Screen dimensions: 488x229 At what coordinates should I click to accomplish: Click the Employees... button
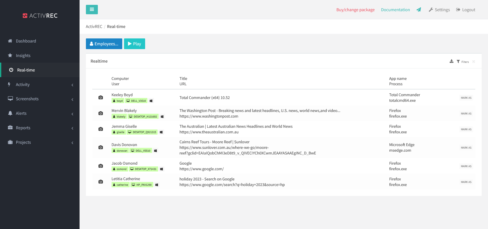[104, 44]
